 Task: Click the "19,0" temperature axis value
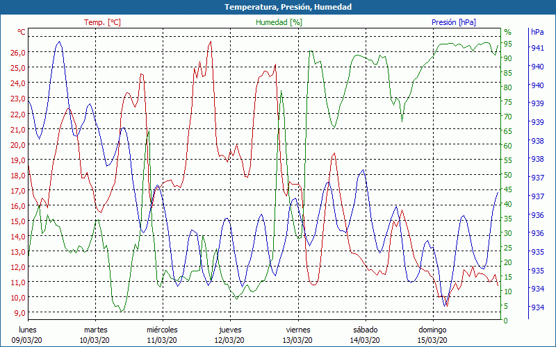click(x=19, y=160)
